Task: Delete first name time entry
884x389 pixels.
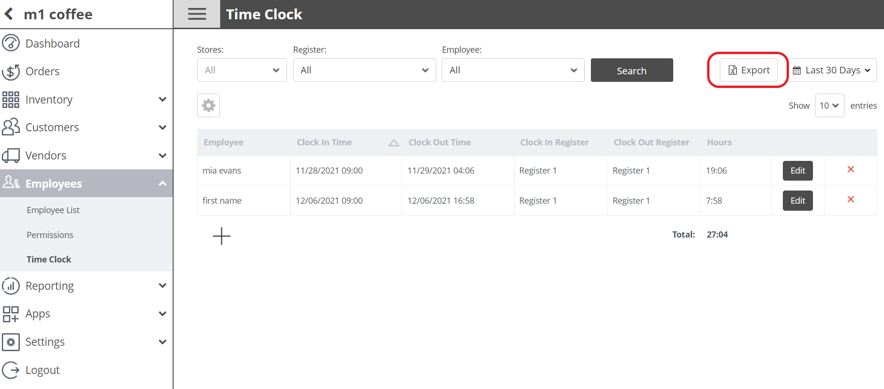Action: coord(851,199)
